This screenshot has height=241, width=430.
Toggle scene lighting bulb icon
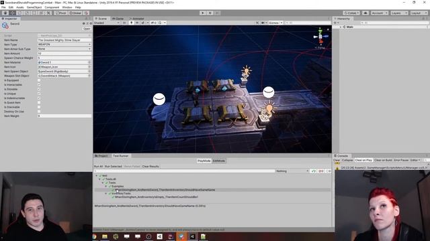tap(132, 23)
